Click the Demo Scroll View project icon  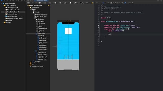pyautogui.click(x=3, y=3)
